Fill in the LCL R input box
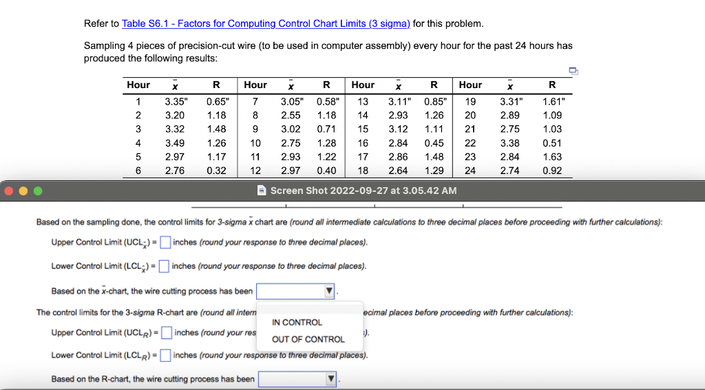Screen dimensions: 705x390 [x=165, y=356]
